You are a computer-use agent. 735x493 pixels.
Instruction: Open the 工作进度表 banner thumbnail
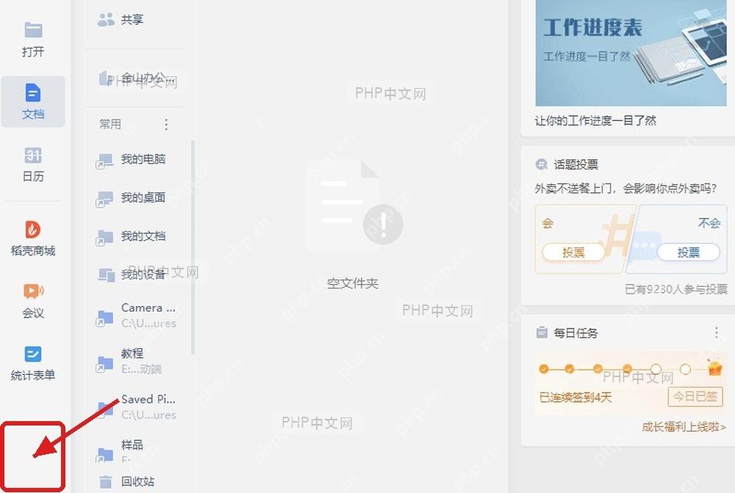[x=631, y=53]
